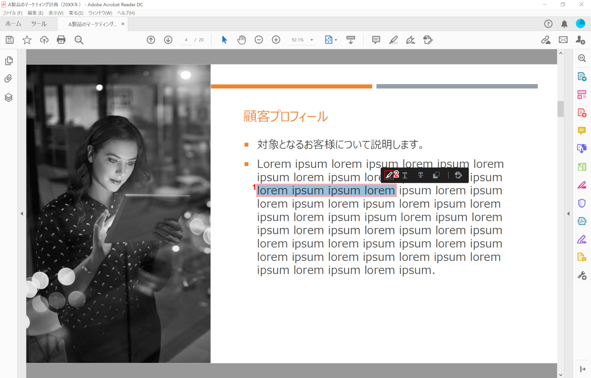This screenshot has width=591, height=378.
Task: Print the document using the printer icon
Action: pos(61,40)
